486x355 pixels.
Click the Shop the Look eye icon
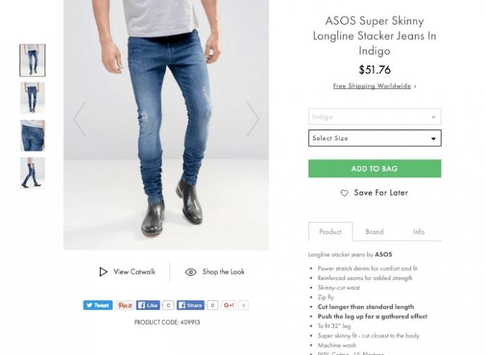[x=191, y=272]
